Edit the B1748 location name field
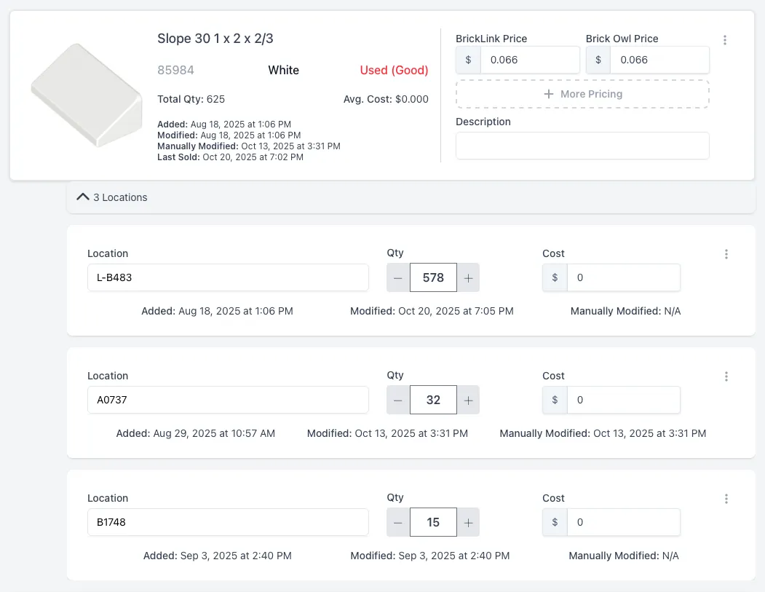This screenshot has width=765, height=592. pos(228,522)
